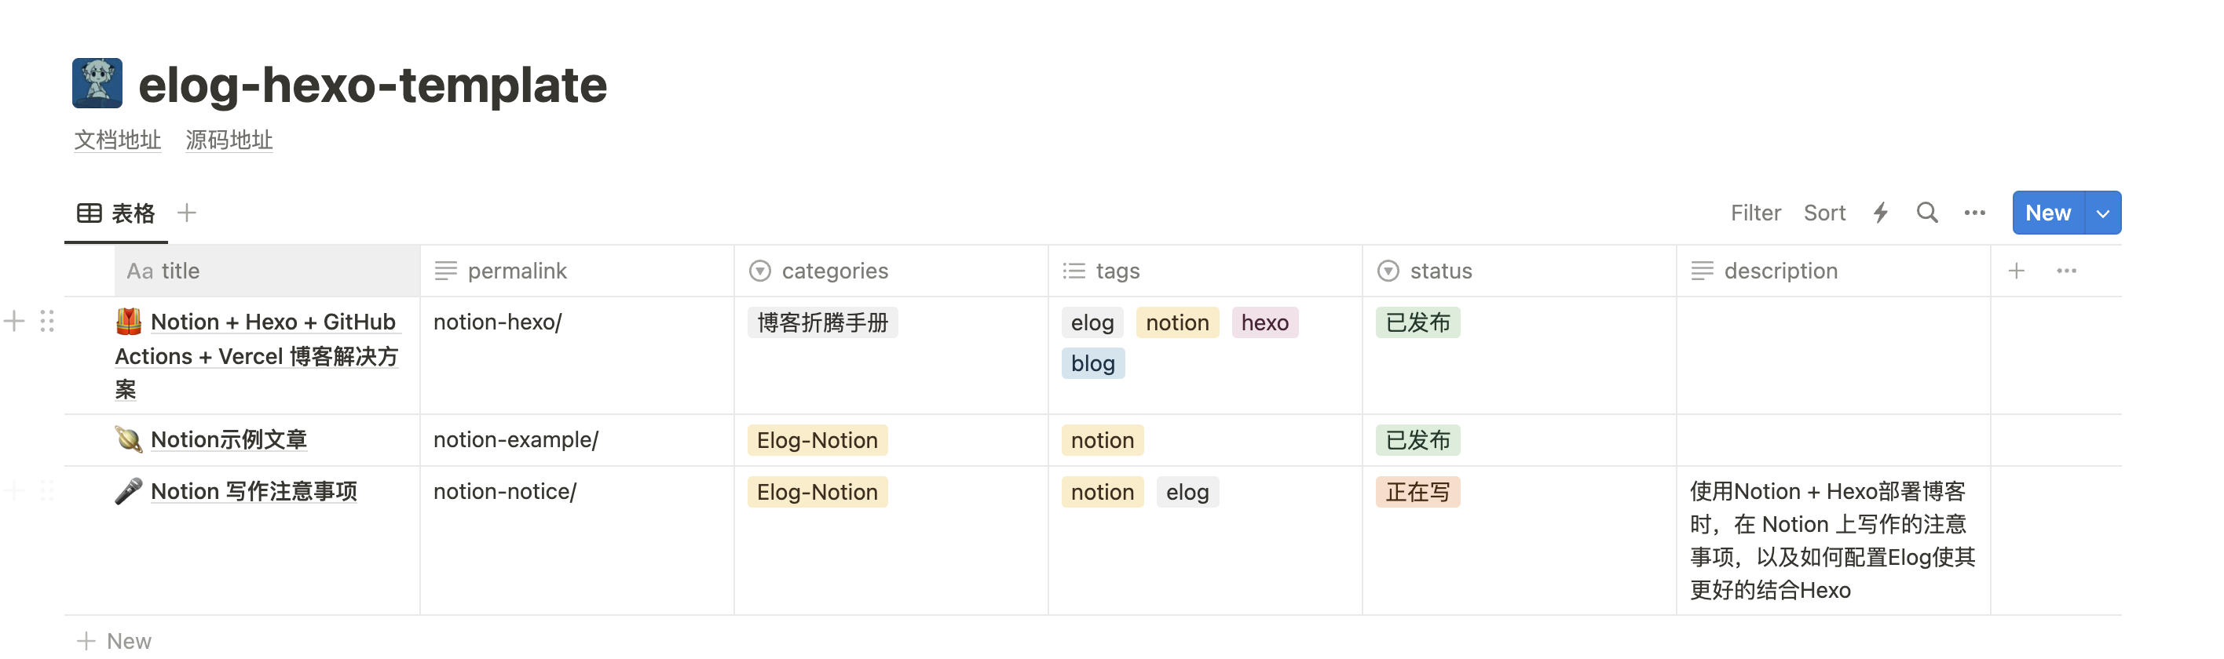Click the elog-hexo-template page avatar icon
The image size is (2224, 659).
pyautogui.click(x=97, y=84)
